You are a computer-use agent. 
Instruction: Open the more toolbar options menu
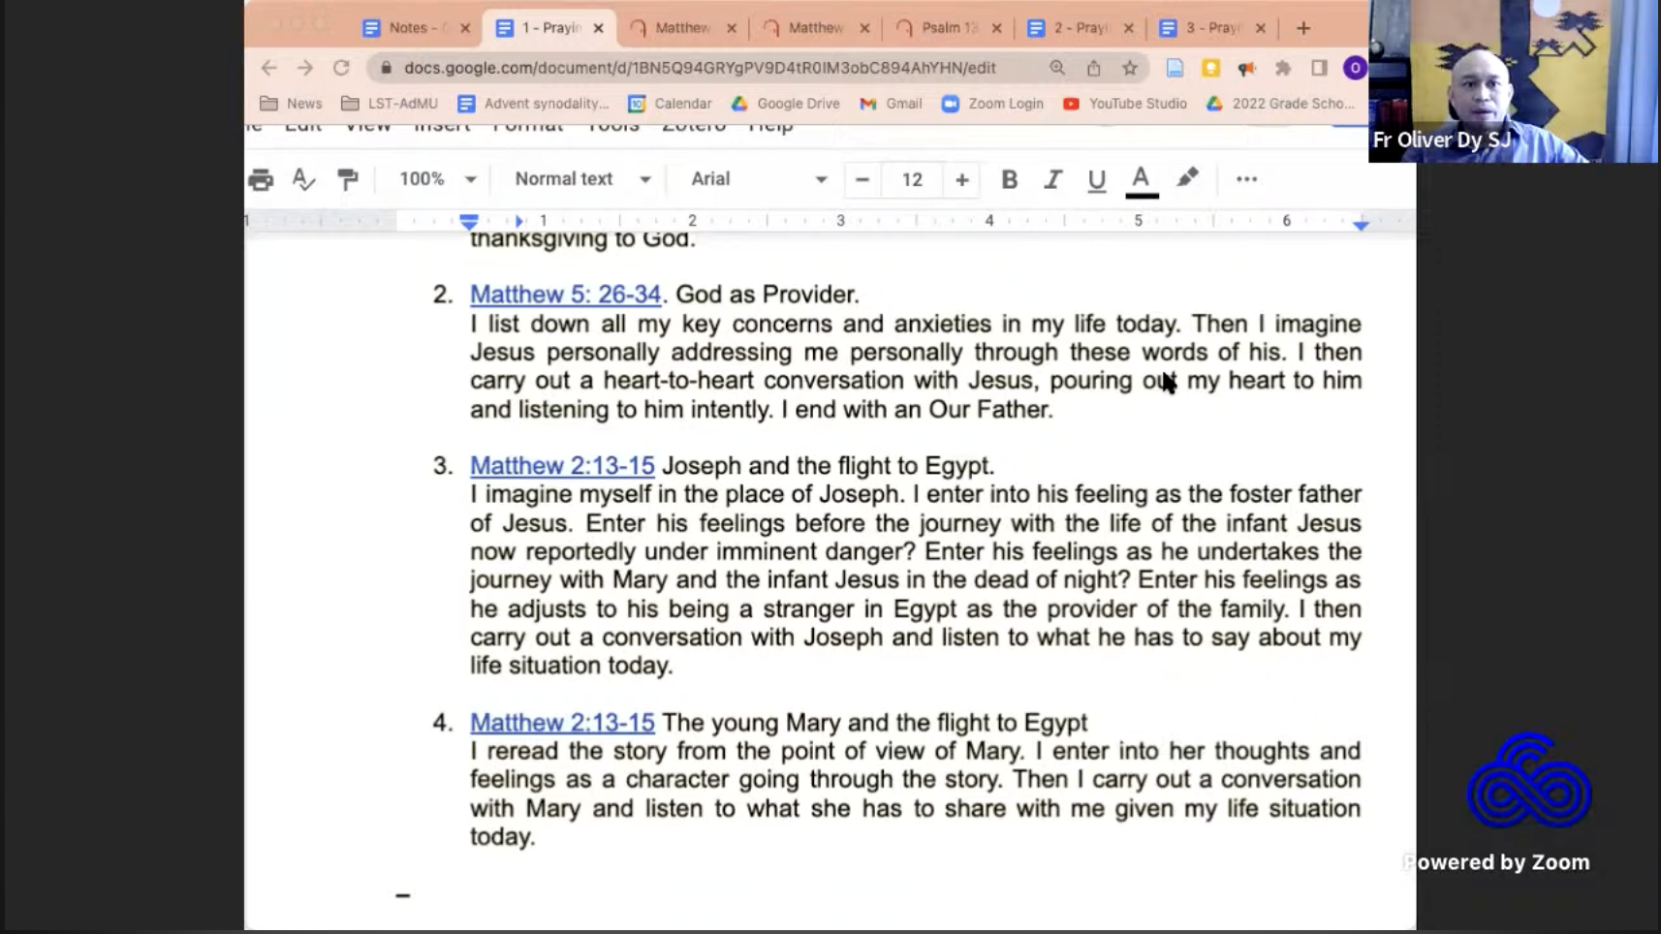point(1246,179)
